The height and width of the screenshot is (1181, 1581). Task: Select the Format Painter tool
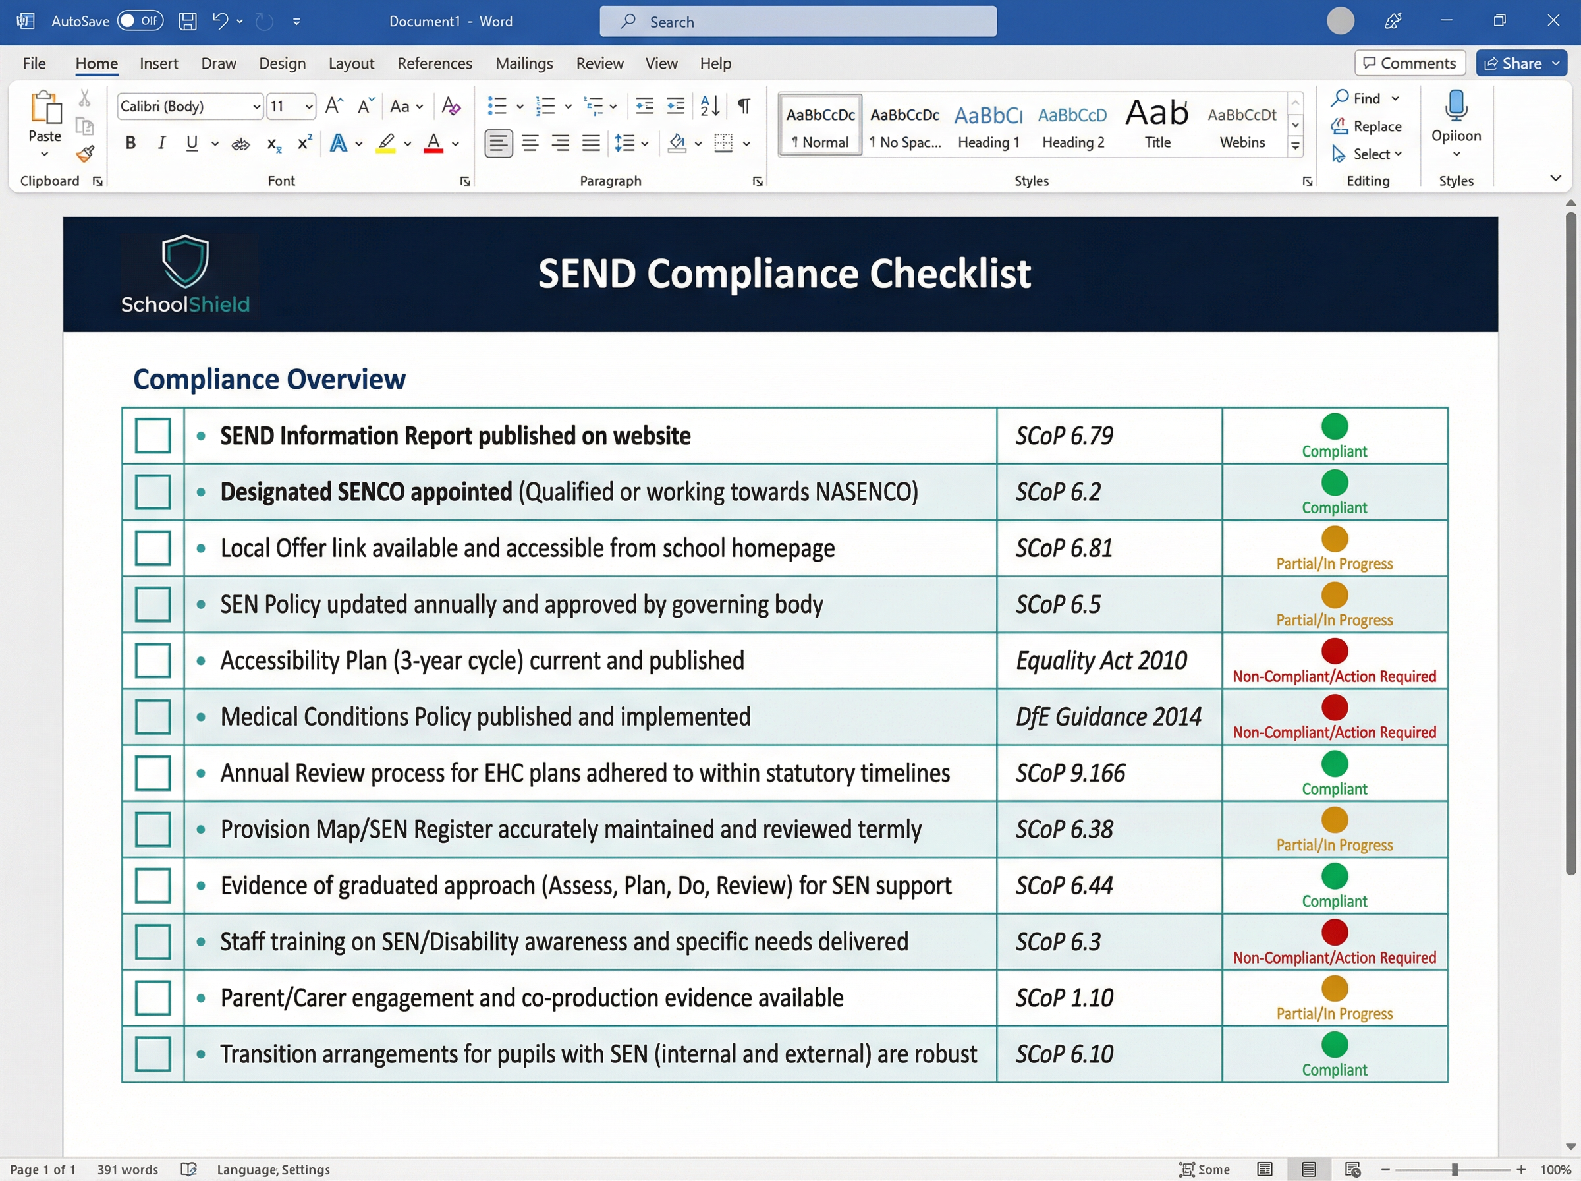coord(85,154)
